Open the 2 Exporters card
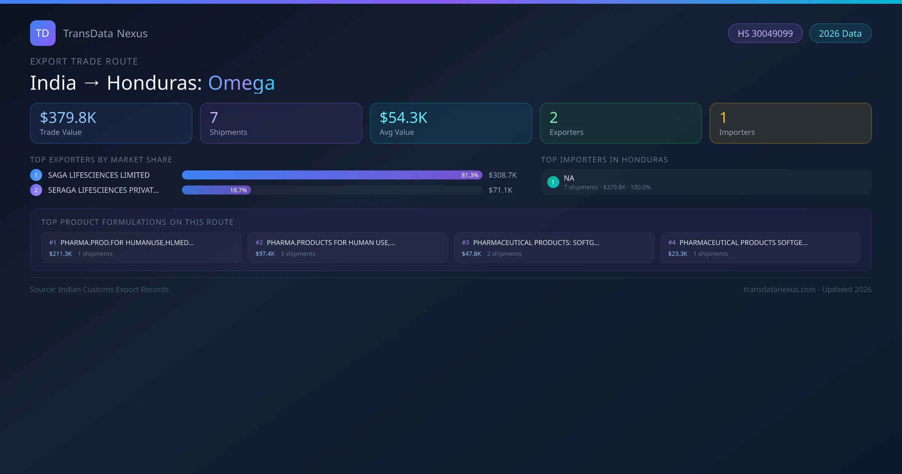Screen dimensions: 902x474 [621, 123]
